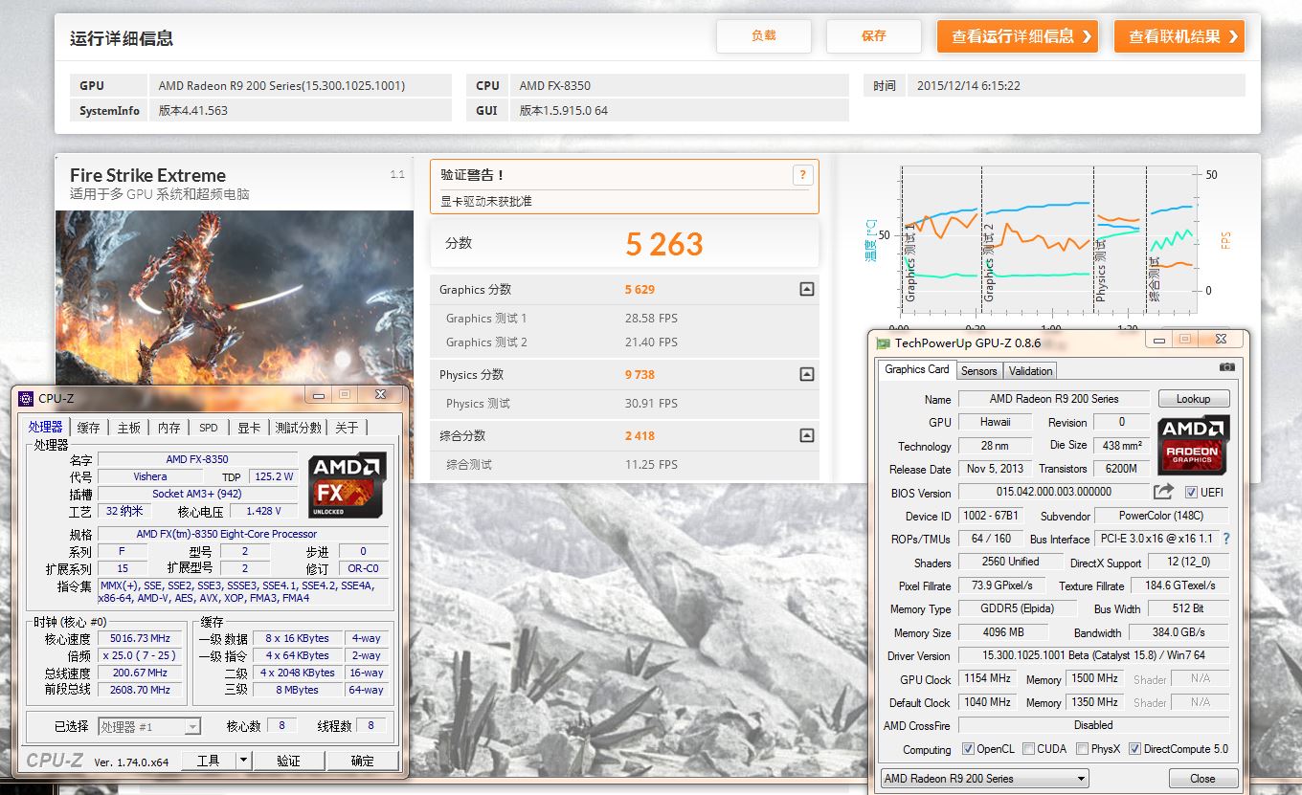1302x795 pixels.
Task: Click the 负载 load button
Action: click(x=764, y=35)
